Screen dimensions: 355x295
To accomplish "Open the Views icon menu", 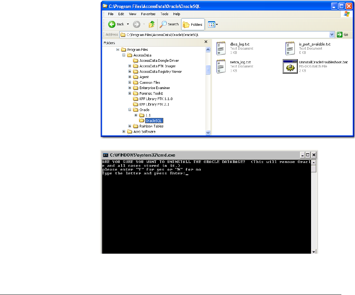I will (x=213, y=24).
